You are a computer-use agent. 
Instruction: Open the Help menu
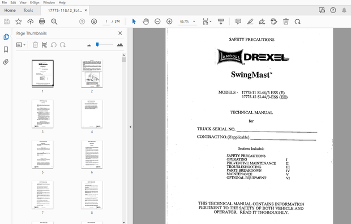pyautogui.click(x=62, y=2)
